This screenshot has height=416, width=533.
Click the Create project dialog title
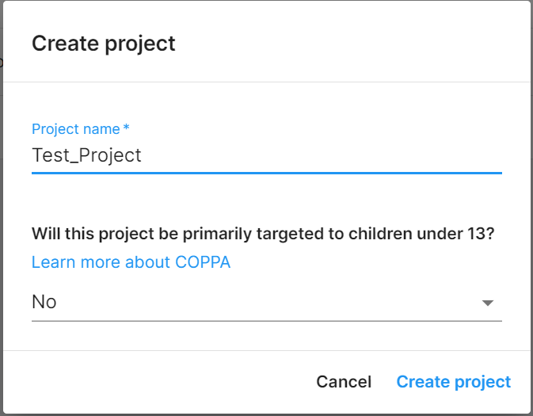coord(103,43)
